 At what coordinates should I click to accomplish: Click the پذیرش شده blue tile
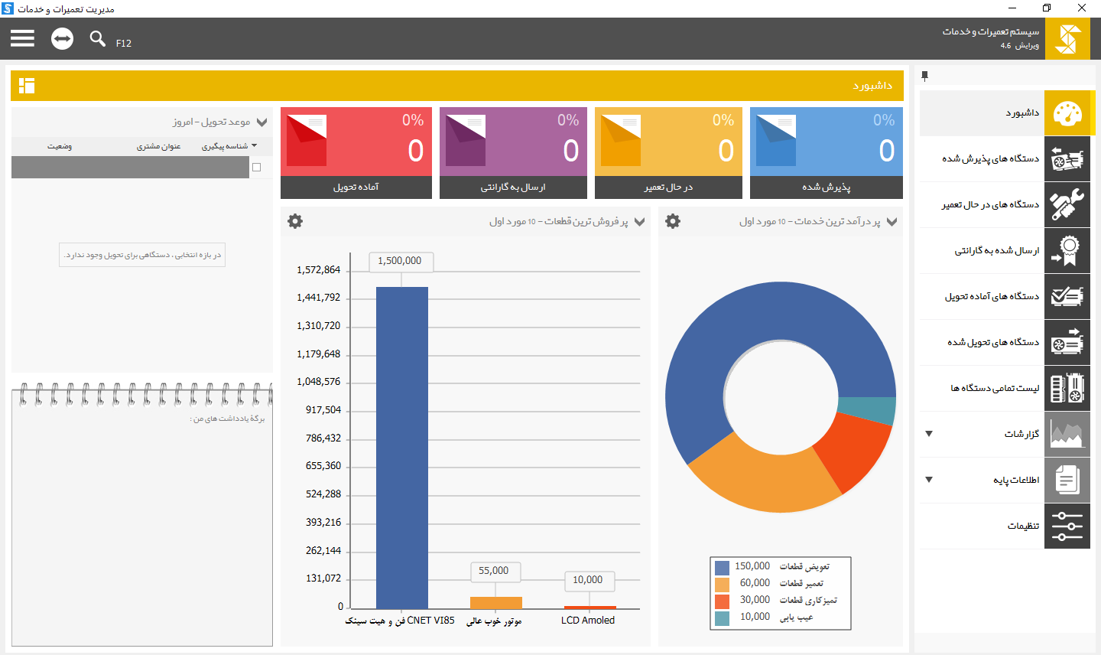tap(827, 153)
